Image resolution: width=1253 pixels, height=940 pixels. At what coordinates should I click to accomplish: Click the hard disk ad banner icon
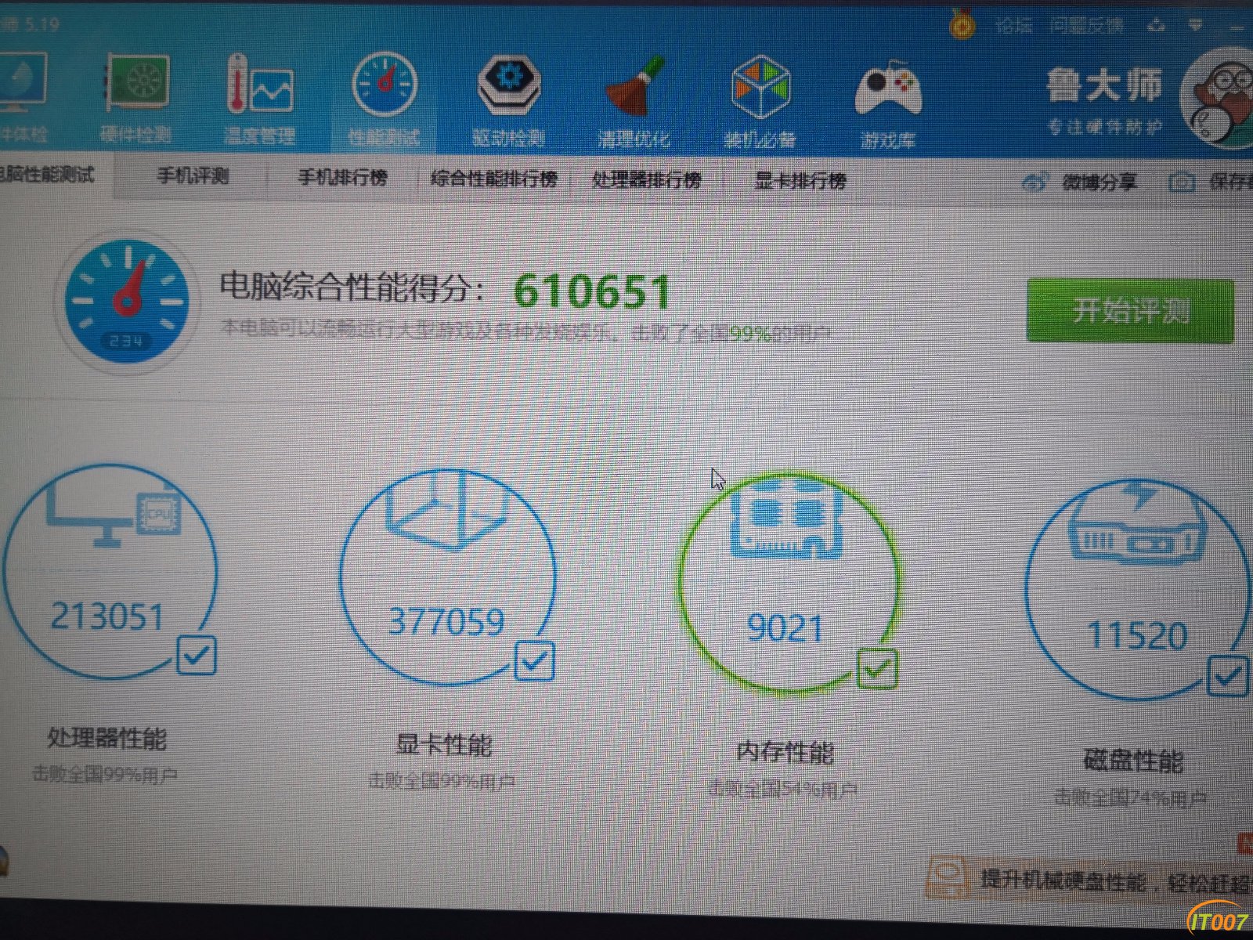click(948, 878)
